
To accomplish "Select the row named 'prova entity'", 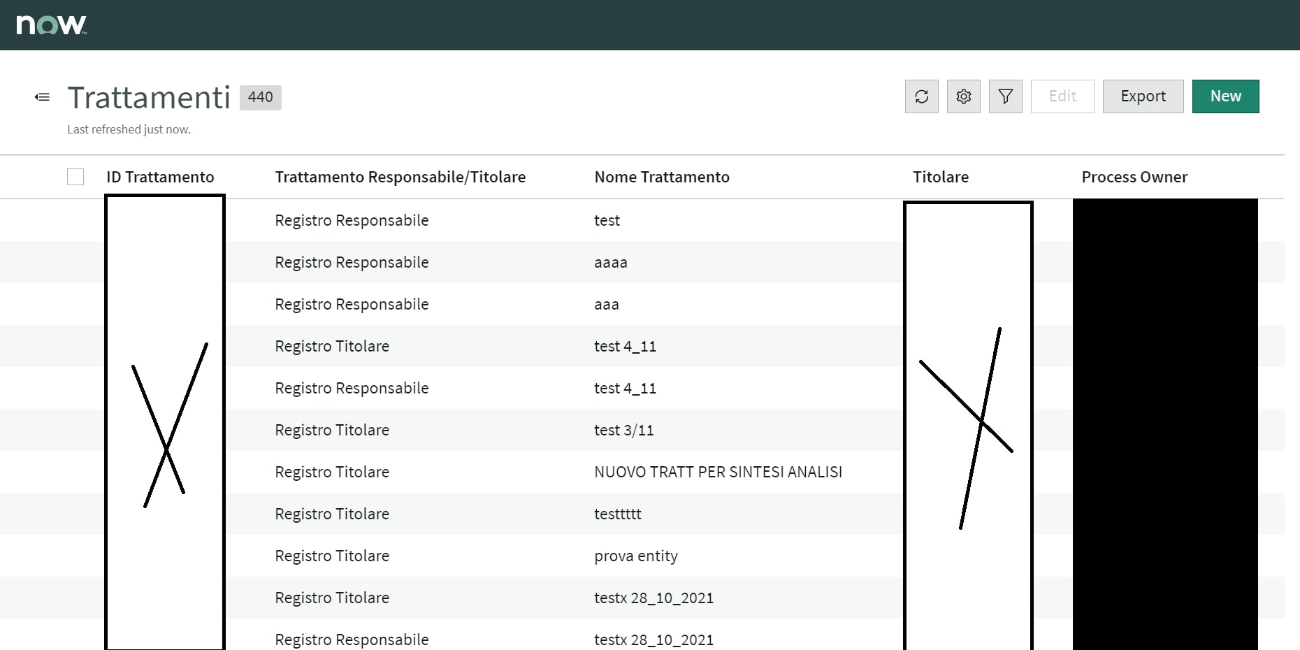I will point(635,556).
